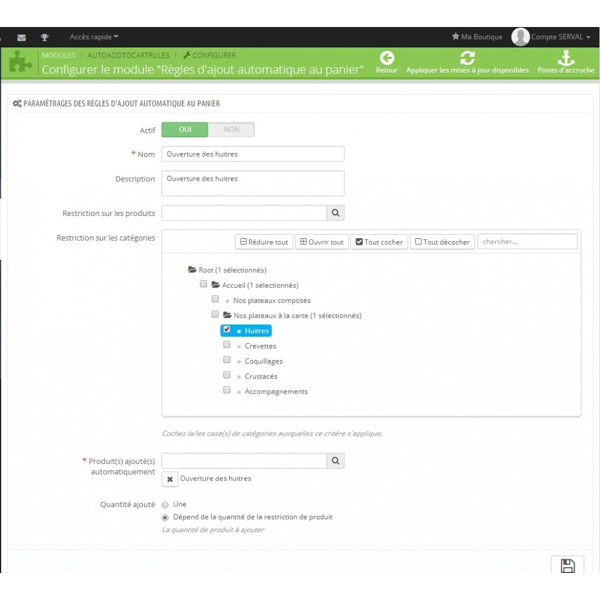Remove the Ouverture des huitres product

pyautogui.click(x=170, y=479)
